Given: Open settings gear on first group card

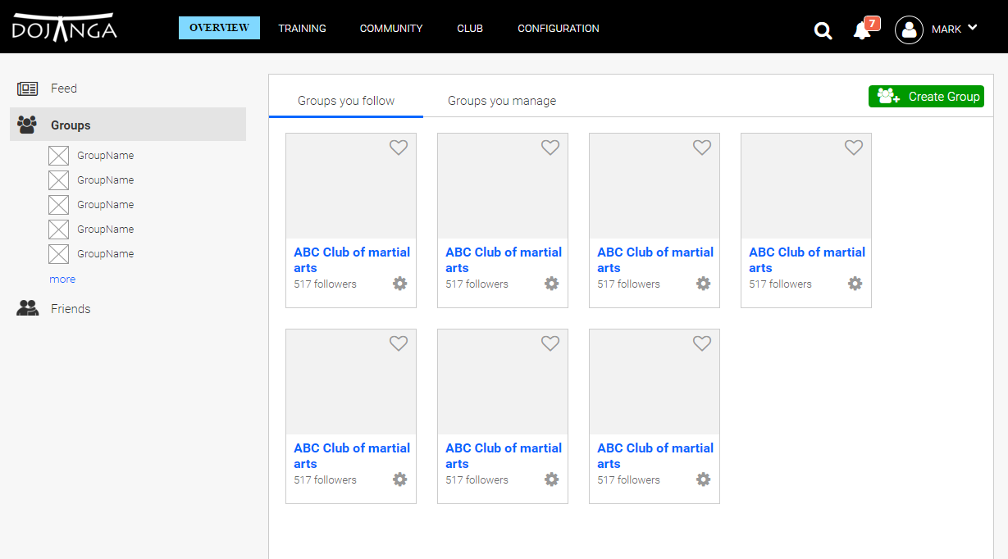Looking at the screenshot, I should (x=399, y=284).
